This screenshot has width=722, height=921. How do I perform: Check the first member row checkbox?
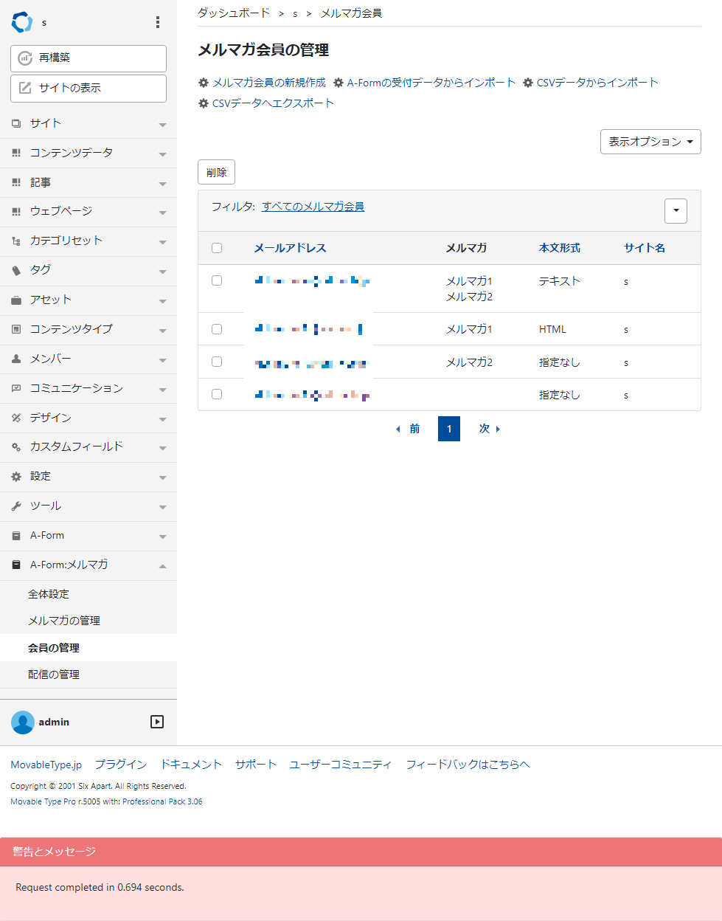(217, 280)
